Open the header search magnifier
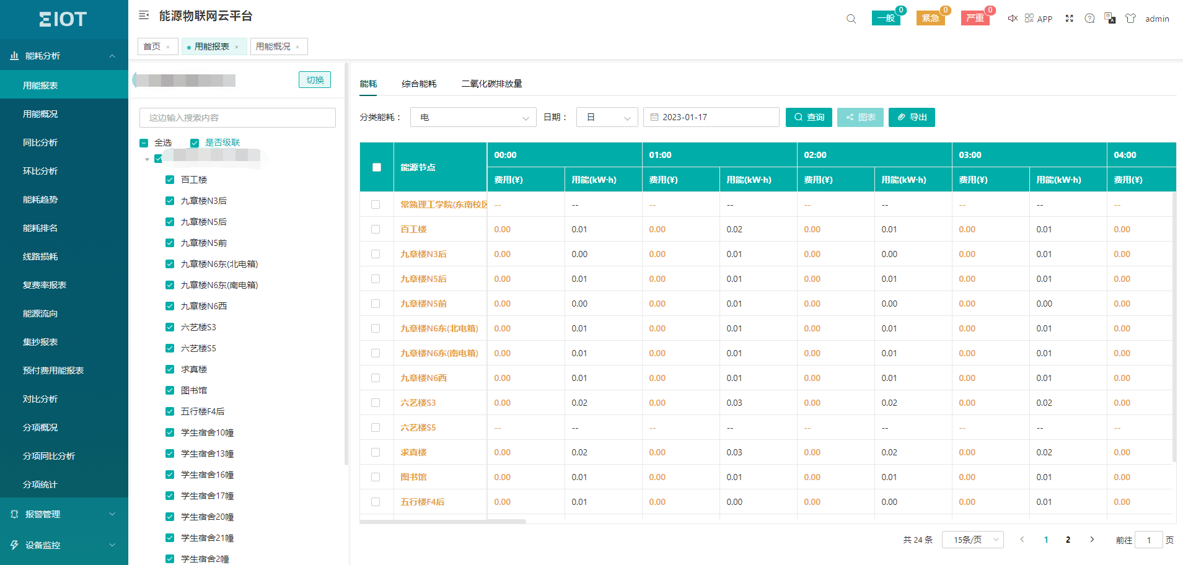1183x565 pixels. coord(851,19)
